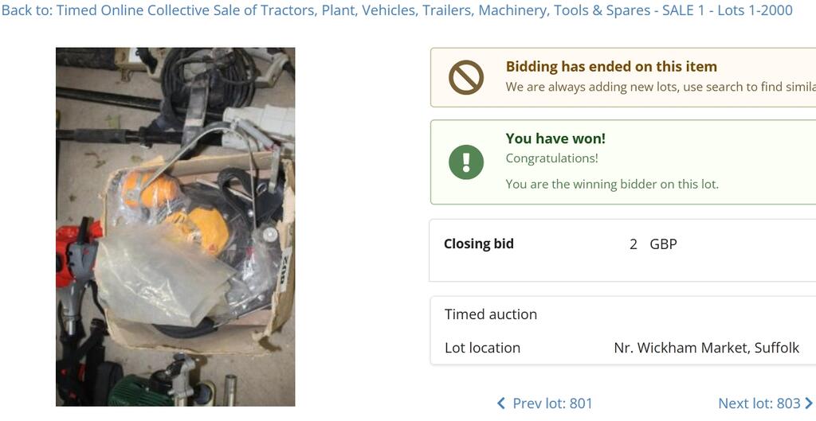816x421 pixels.
Task: Click the bidding ended prohibition icon
Action: [x=466, y=78]
